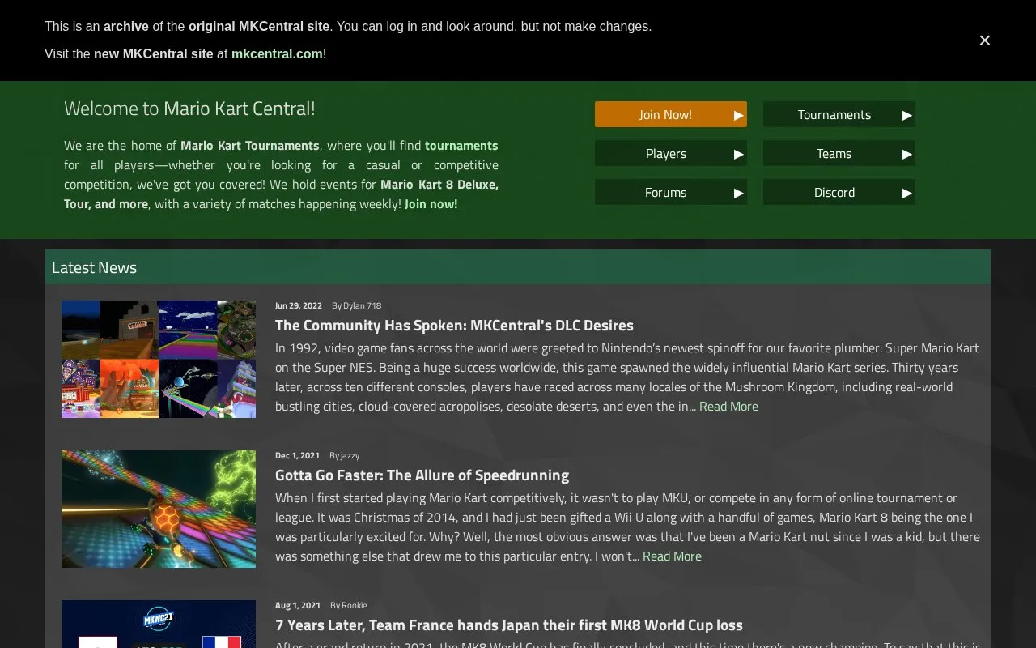The image size is (1036, 648).
Task: Open the DLC Desires article thumbnail
Action: (x=159, y=360)
